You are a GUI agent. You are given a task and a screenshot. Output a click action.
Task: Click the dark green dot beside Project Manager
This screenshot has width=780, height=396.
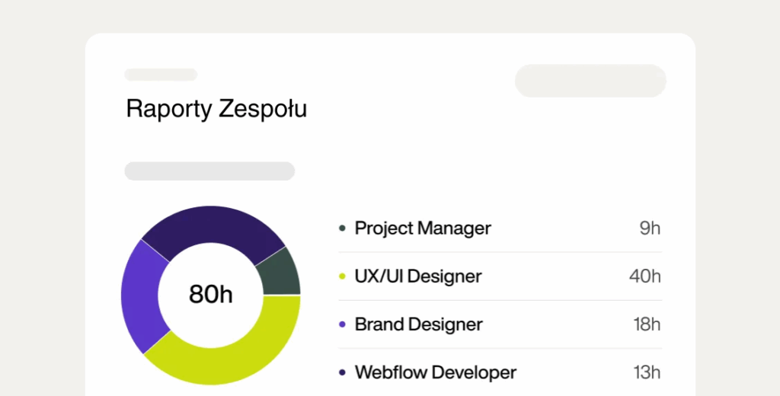(x=343, y=228)
